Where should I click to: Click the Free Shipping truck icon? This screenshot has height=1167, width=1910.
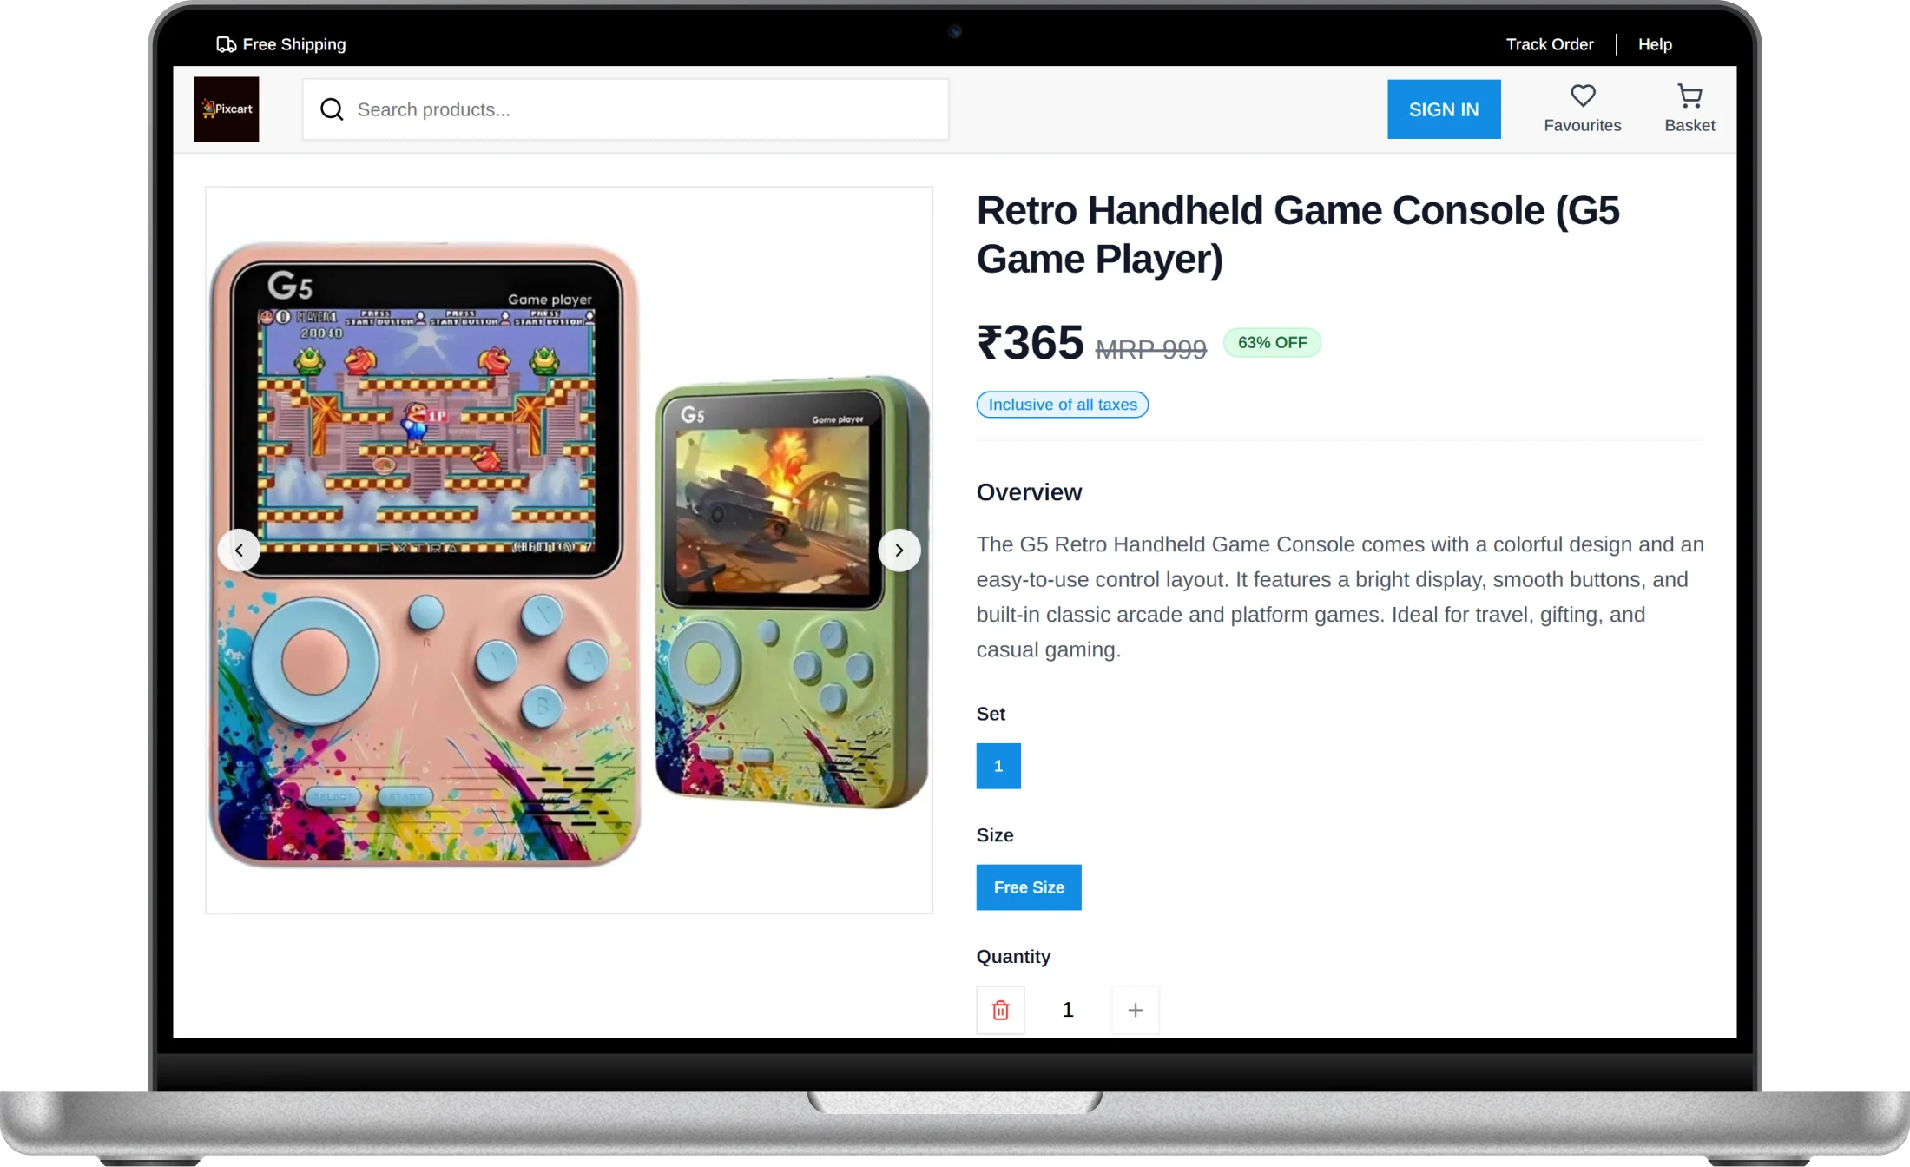(x=226, y=44)
